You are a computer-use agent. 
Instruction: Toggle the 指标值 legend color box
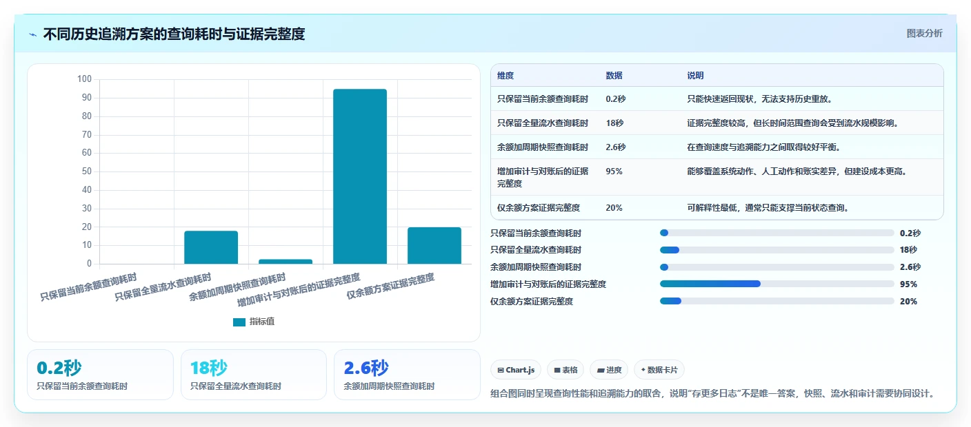coord(239,322)
